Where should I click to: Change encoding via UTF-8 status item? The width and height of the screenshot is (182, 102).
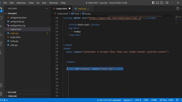pyautogui.click(x=138, y=100)
